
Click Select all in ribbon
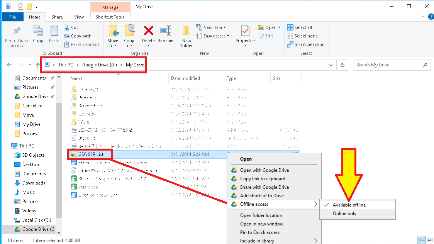[x=303, y=27]
